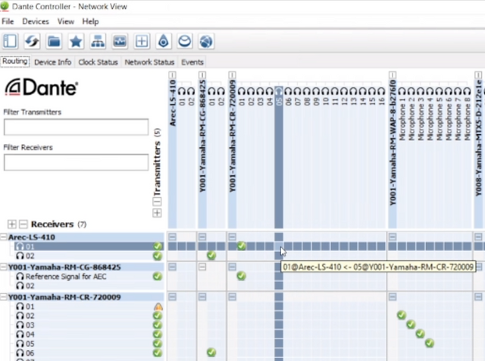Toggle CR-720009 04 subscription to Microphone 3
Image resolution: width=485 pixels, height=361 pixels.
(x=420, y=334)
